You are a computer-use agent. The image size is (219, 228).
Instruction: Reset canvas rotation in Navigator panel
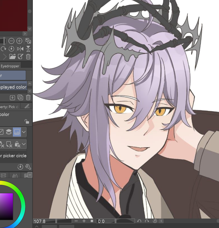click(x=11, y=49)
